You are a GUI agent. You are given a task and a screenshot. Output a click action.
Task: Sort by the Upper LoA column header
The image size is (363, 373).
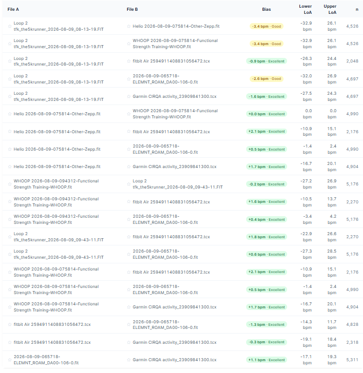pos(330,9)
